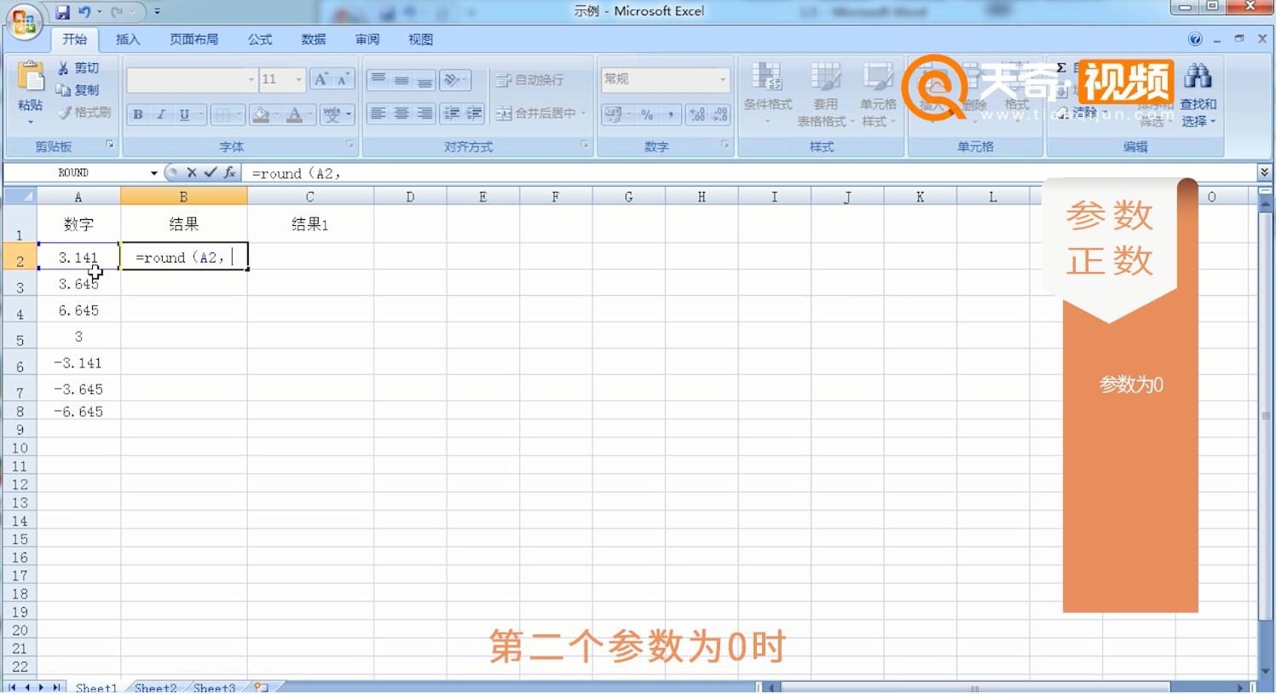The height and width of the screenshot is (694, 1276).
Task: Open 套用表格格式 table formats
Action: pyautogui.click(x=825, y=94)
